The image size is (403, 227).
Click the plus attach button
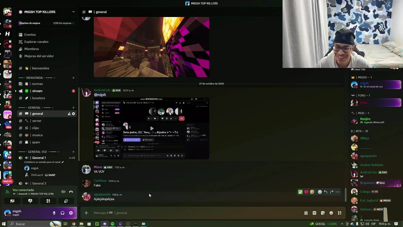86,213
